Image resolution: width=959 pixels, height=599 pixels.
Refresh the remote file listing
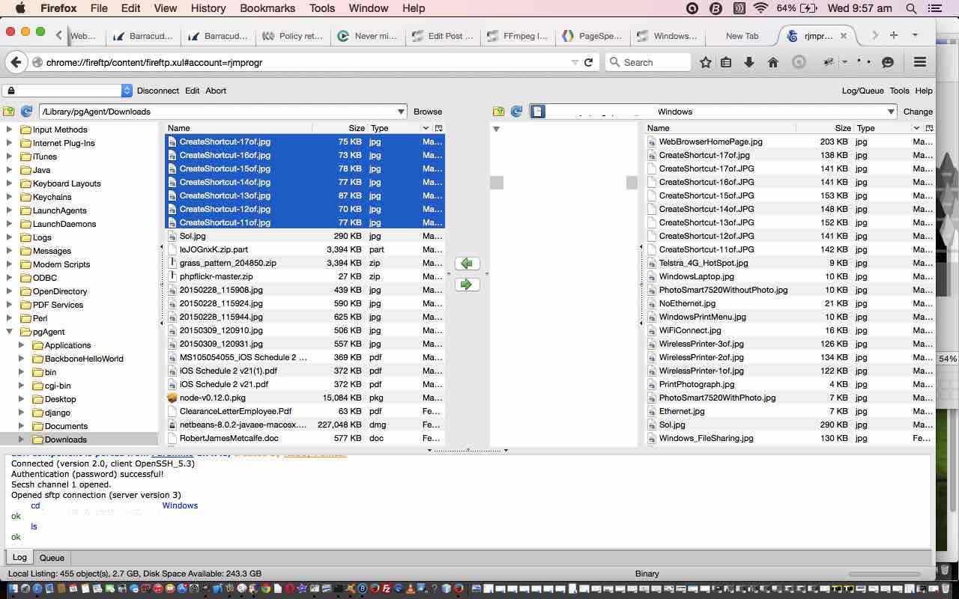pos(516,112)
